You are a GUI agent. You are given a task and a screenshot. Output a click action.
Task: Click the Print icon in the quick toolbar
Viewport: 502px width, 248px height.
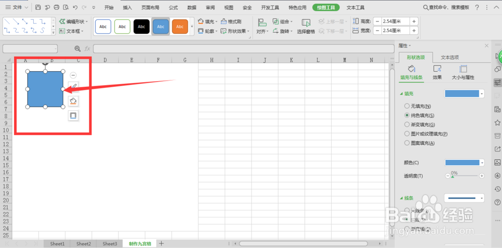(x=57, y=8)
